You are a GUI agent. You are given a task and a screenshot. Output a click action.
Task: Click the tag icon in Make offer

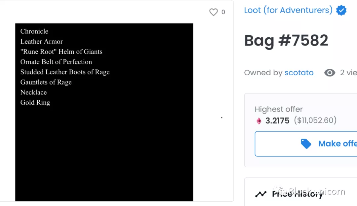(x=306, y=144)
